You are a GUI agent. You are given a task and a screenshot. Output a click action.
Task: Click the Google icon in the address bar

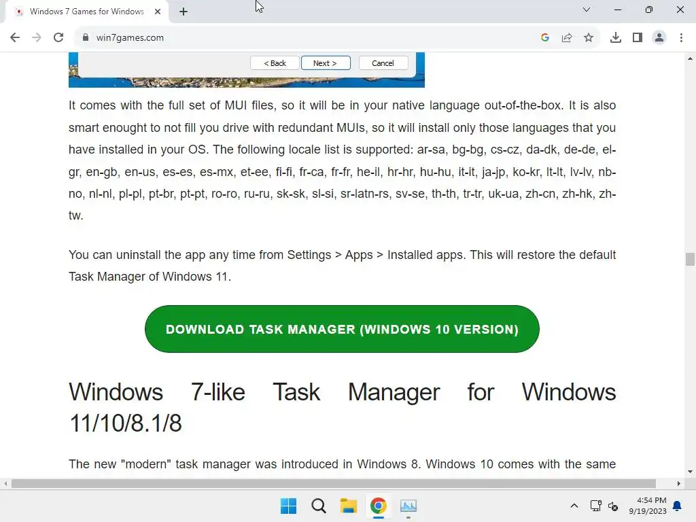point(545,38)
